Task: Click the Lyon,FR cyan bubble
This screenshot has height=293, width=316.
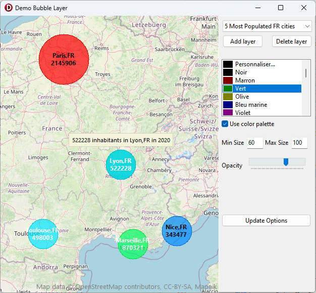Action: (121, 164)
